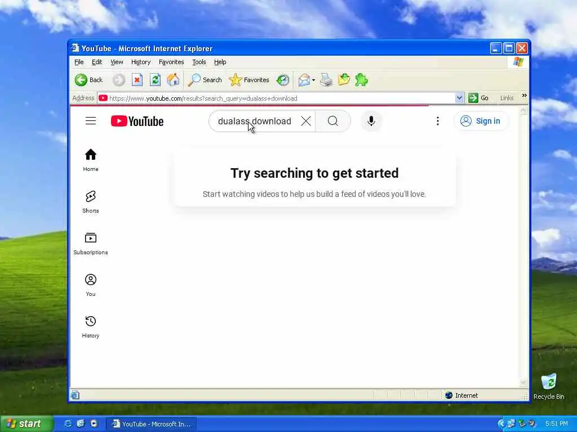Click the YouTube logo
This screenshot has width=577, height=432.
137,121
